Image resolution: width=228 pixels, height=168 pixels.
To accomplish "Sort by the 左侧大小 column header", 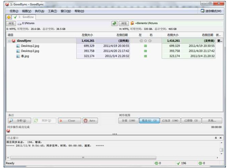I will point(87,35).
